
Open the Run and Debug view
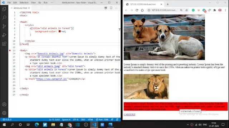tap(4, 35)
